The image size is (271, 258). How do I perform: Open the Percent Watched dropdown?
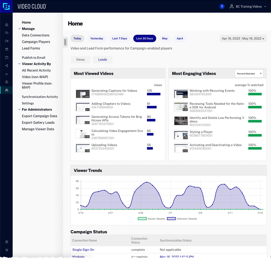click(x=249, y=74)
